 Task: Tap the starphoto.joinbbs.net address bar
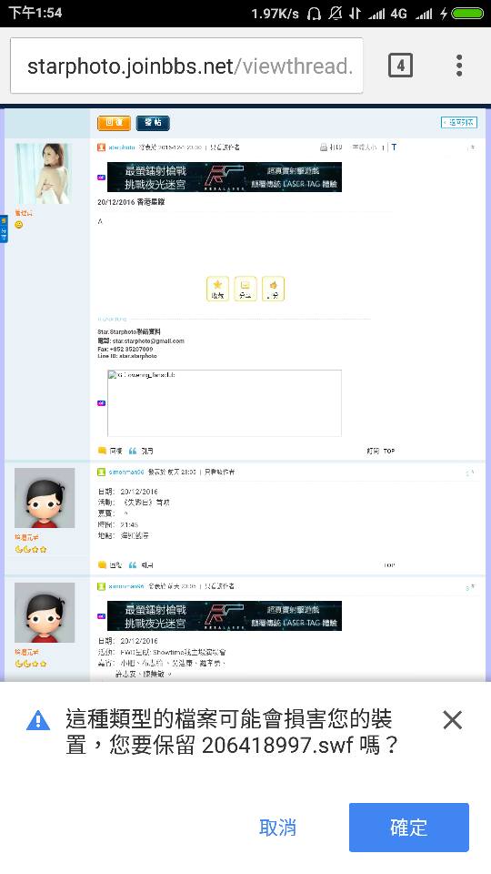pyautogui.click(x=186, y=66)
